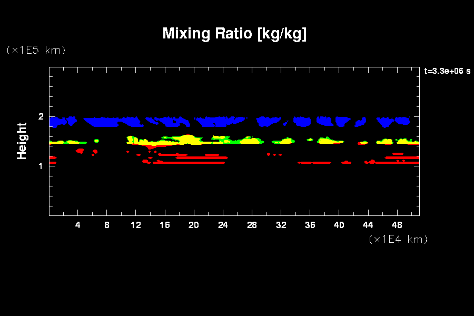Click the x-axis tick label "48"
Screen dimensions: 474x316
397,225
